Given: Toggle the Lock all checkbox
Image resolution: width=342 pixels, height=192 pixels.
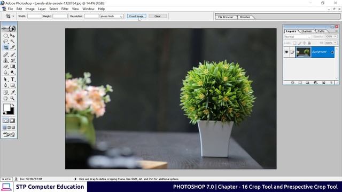Looking at the screenshot, I should point(309,43).
